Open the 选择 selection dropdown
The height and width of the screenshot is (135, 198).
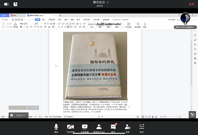pos(145,25)
